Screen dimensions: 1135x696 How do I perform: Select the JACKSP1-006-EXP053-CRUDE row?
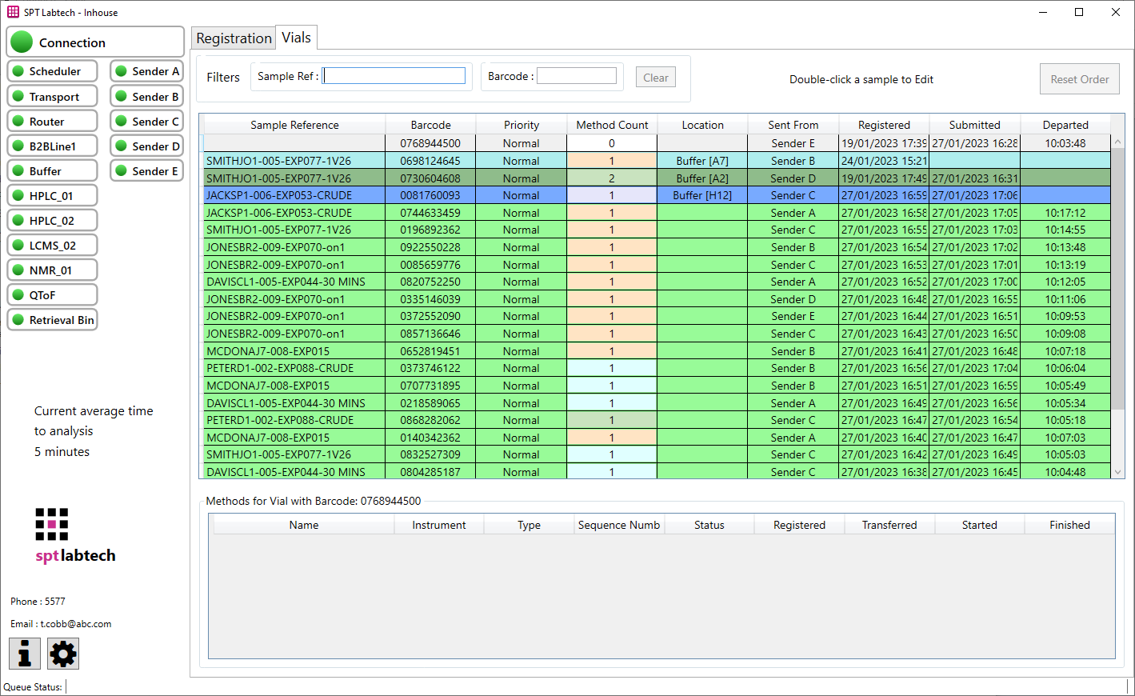pos(294,195)
